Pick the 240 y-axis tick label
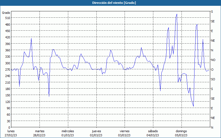 click(x=7, y=76)
